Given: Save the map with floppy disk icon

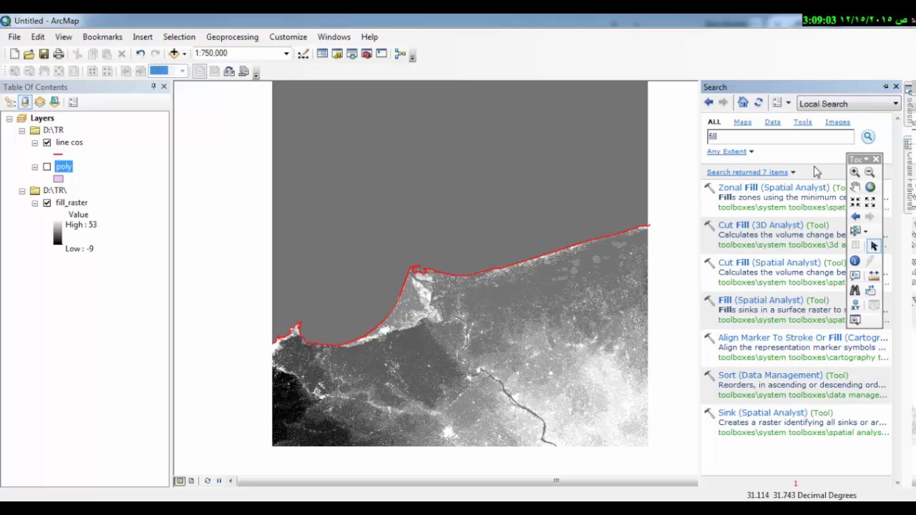Looking at the screenshot, I should click(x=44, y=54).
